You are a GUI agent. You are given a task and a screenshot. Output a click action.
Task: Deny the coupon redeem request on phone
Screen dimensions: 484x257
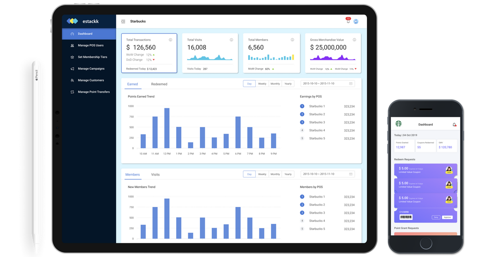(x=436, y=217)
